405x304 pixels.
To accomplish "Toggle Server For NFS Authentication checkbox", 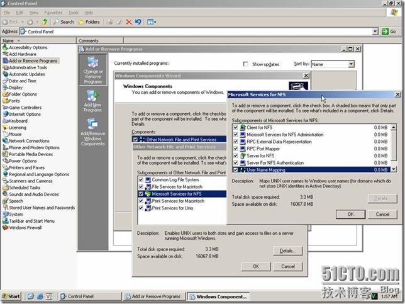I will click(x=236, y=163).
